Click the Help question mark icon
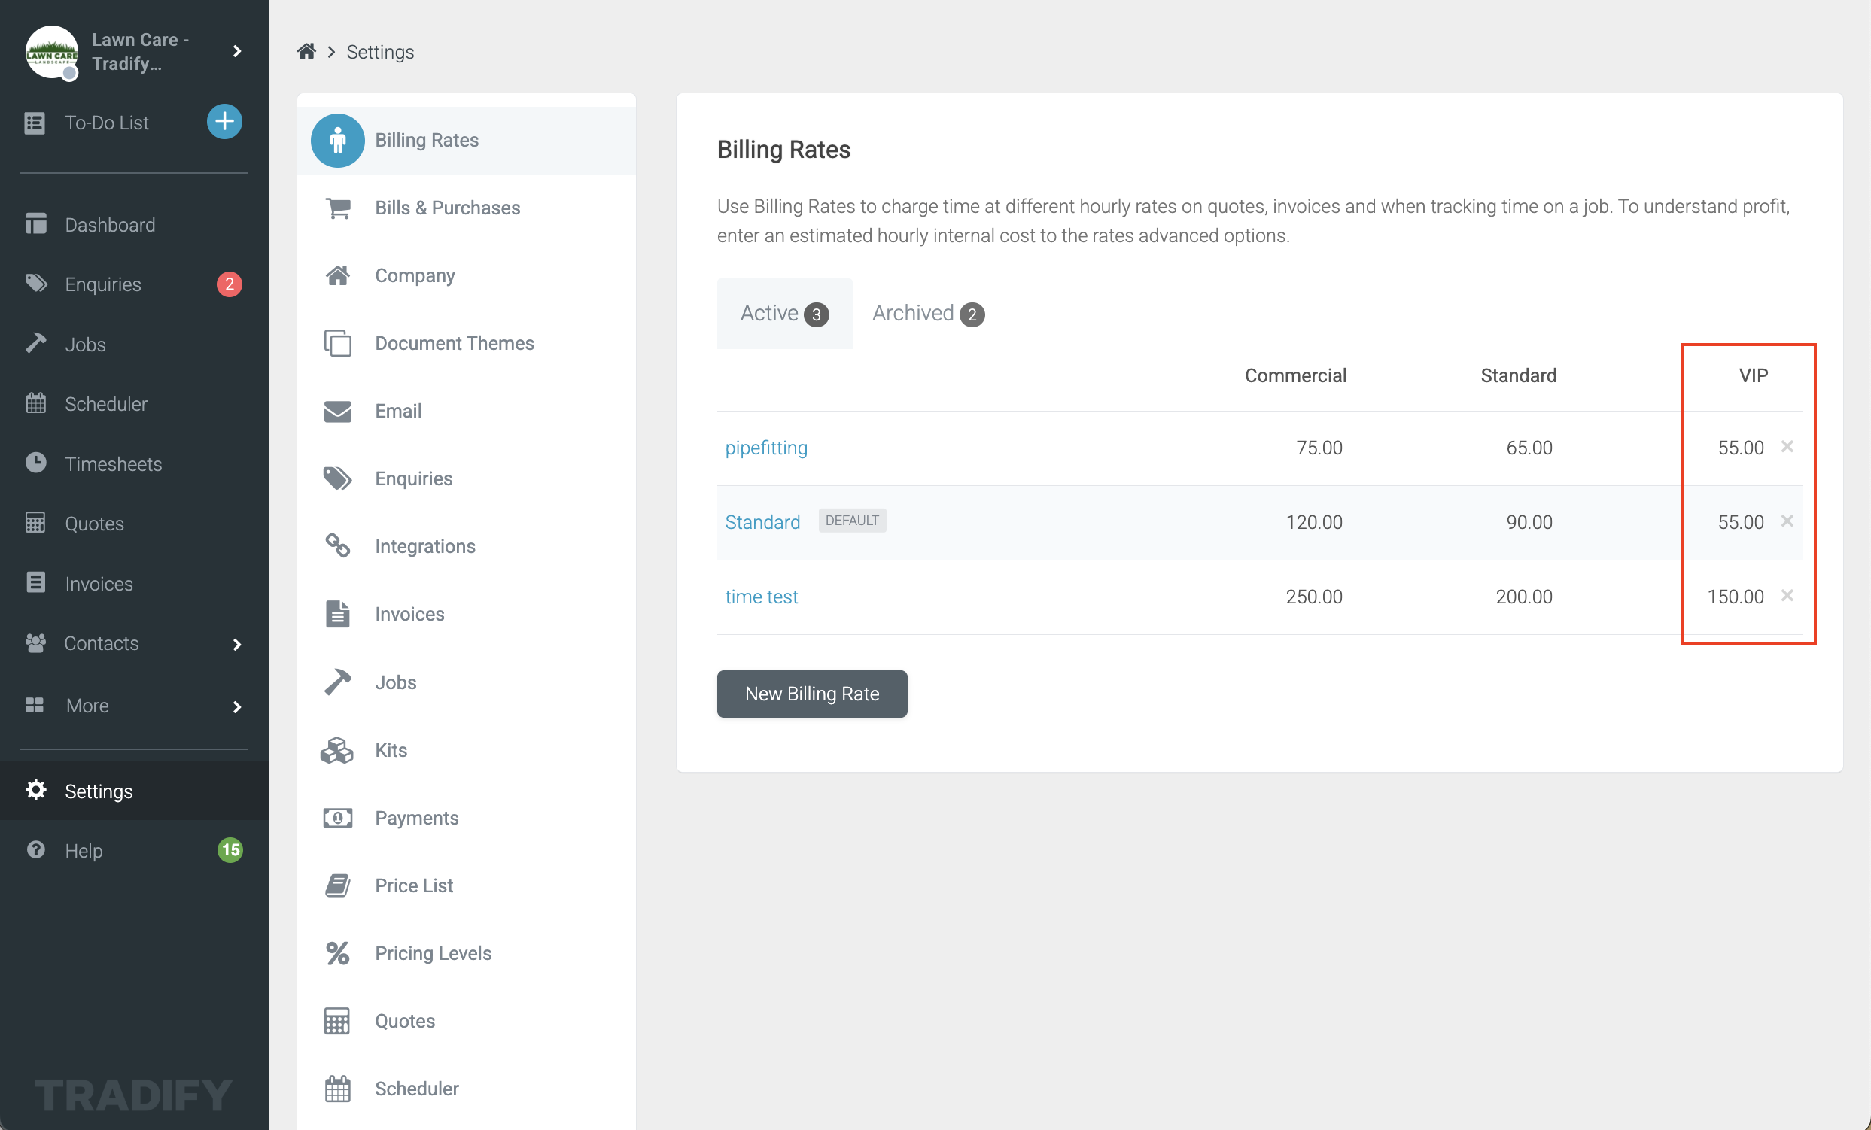Image resolution: width=1871 pixels, height=1130 pixels. [35, 849]
